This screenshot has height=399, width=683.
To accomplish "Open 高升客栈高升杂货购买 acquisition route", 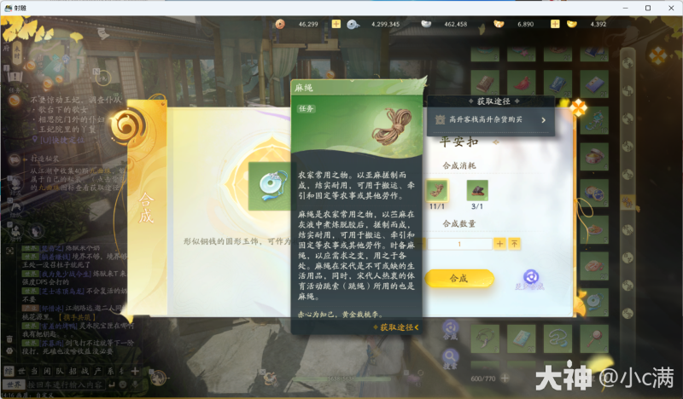I will pyautogui.click(x=490, y=119).
